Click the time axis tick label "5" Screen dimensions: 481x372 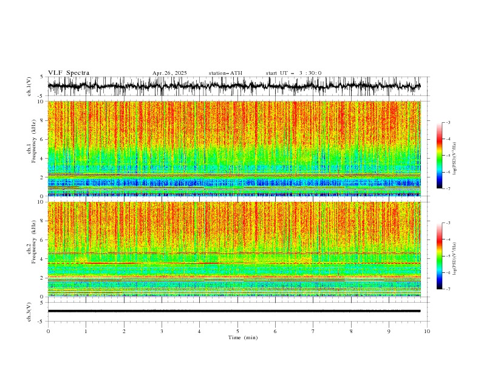coord(237,331)
